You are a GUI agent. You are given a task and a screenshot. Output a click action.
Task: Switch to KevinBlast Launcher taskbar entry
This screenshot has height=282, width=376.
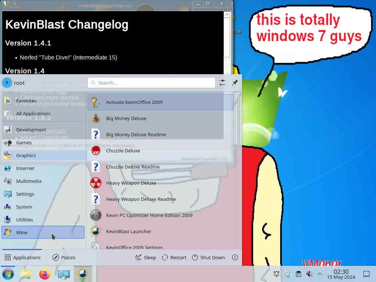tap(83, 274)
